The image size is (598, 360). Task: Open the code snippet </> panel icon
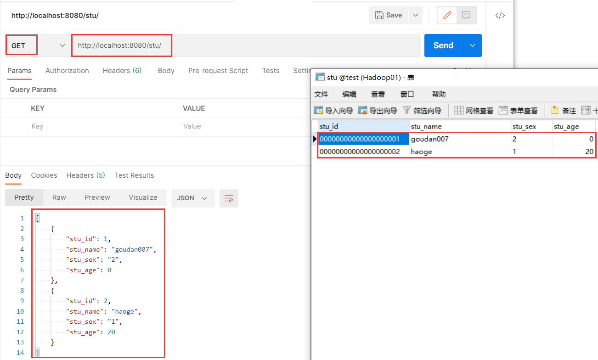500,16
